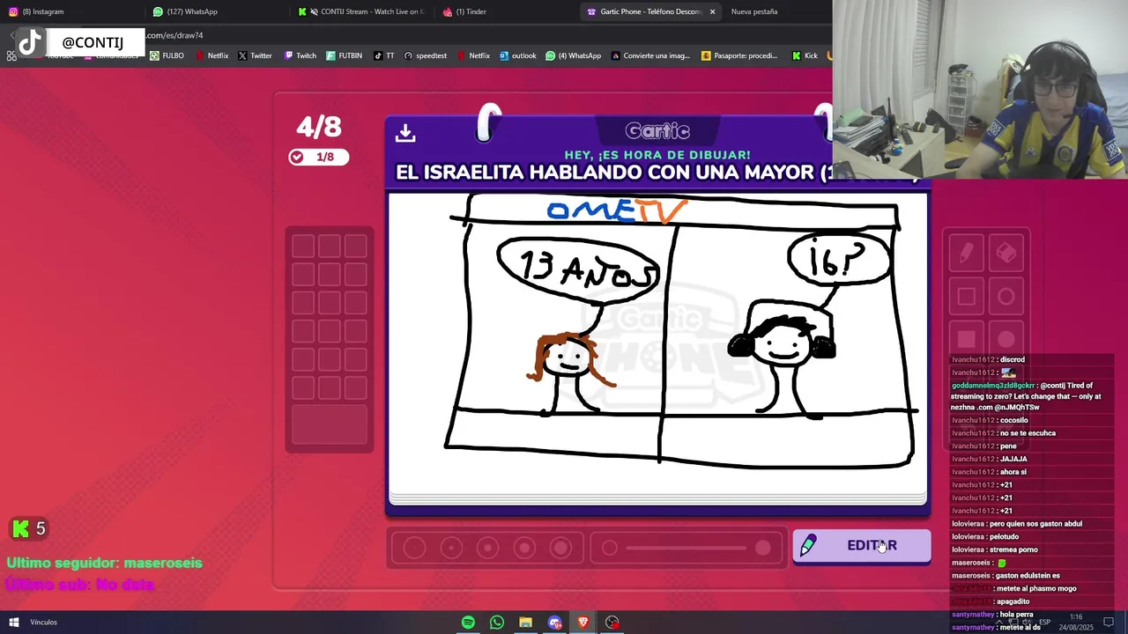The width and height of the screenshot is (1128, 634).
Task: Select the eraser tool
Action: (x=1006, y=254)
